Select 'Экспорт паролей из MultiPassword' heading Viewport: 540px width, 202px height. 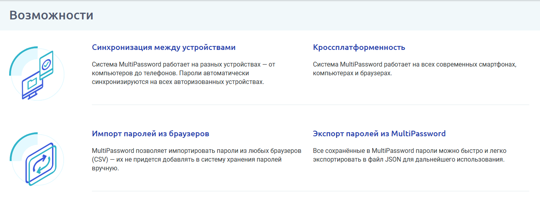point(379,134)
